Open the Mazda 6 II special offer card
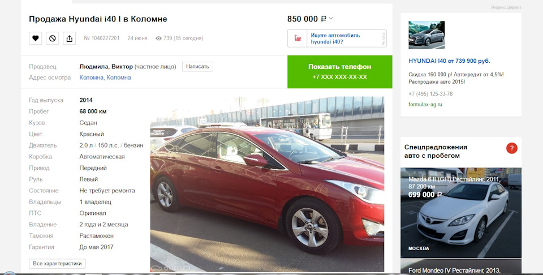543x275 pixels. pyautogui.click(x=461, y=213)
